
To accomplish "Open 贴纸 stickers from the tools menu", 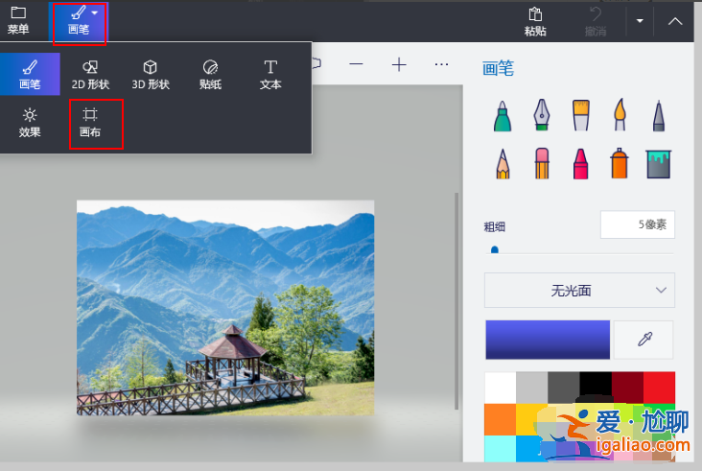I will tap(210, 75).
